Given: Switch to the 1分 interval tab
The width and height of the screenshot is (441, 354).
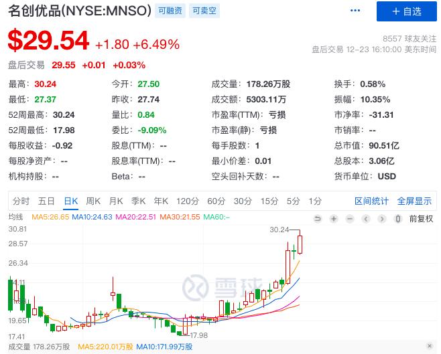Looking at the screenshot, I should (x=315, y=201).
